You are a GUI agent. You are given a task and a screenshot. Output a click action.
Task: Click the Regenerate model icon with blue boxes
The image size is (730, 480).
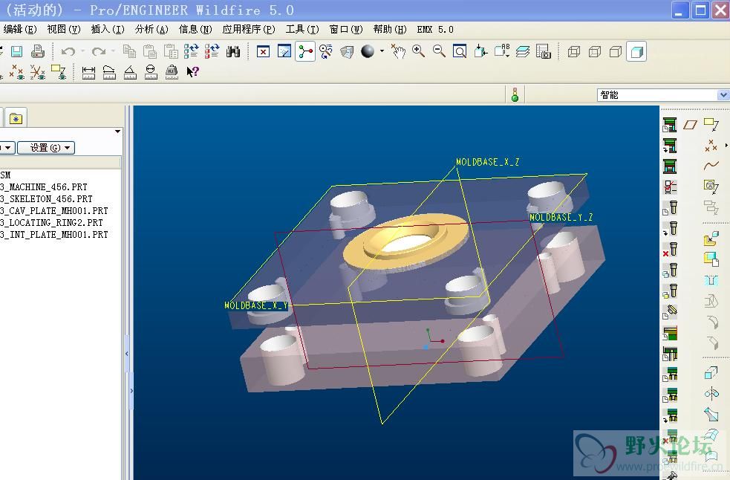[x=191, y=51]
